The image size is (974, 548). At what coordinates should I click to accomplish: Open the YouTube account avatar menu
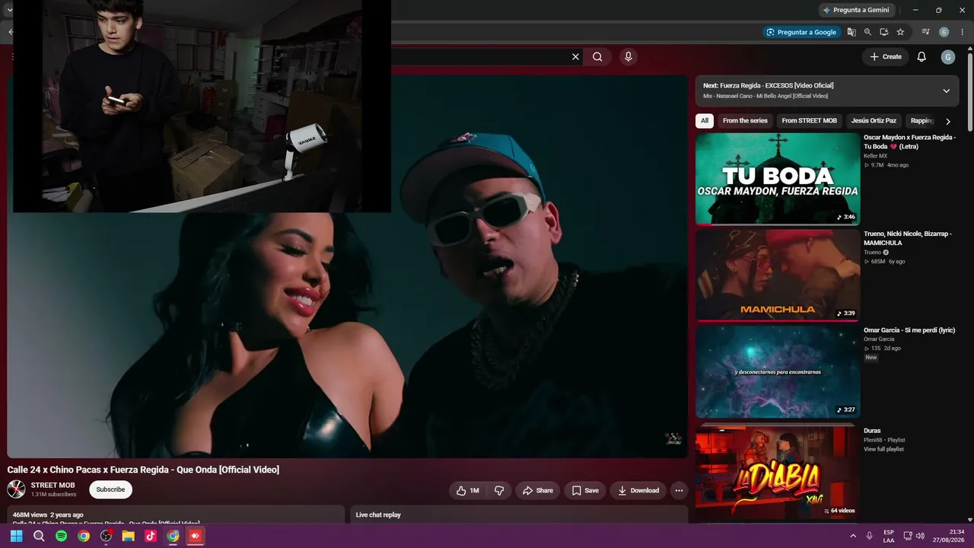[x=947, y=57]
